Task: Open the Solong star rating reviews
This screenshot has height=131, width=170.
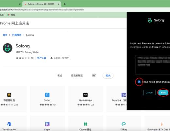Action: point(25,58)
